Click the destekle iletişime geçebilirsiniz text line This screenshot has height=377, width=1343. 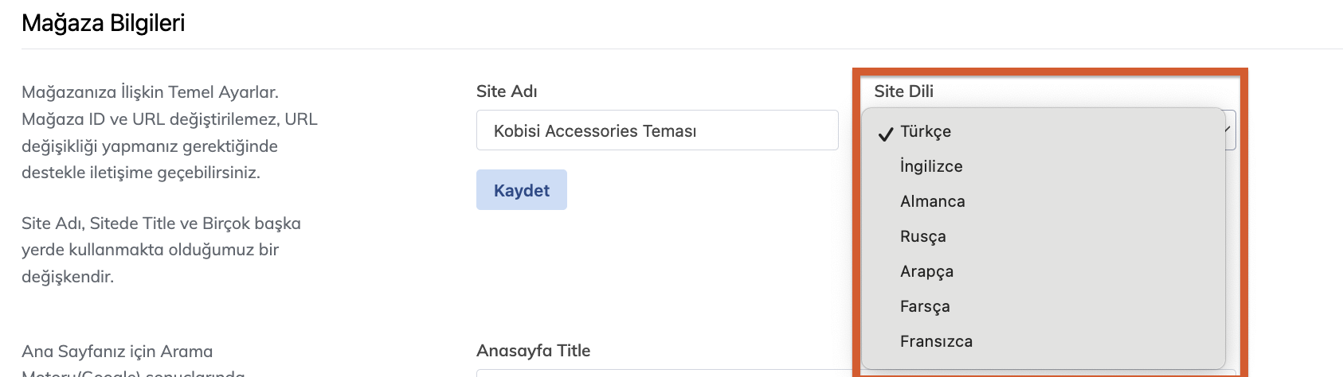pyautogui.click(x=141, y=173)
